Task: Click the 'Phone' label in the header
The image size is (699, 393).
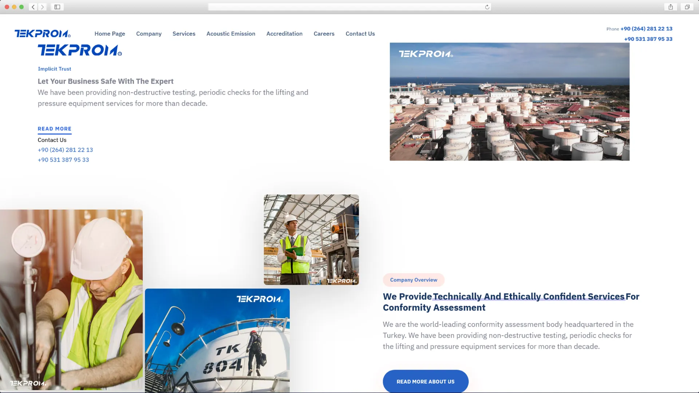Action: 613,29
